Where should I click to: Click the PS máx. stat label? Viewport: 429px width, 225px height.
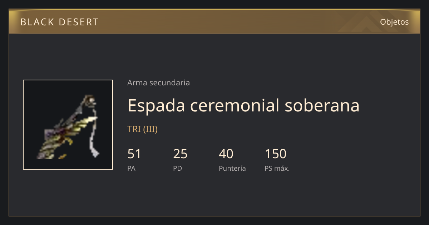(277, 168)
